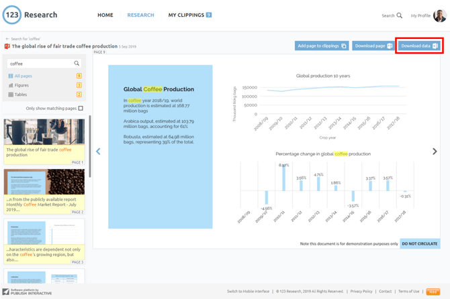
Task: Open the header Search magnifier
Action: (399, 15)
